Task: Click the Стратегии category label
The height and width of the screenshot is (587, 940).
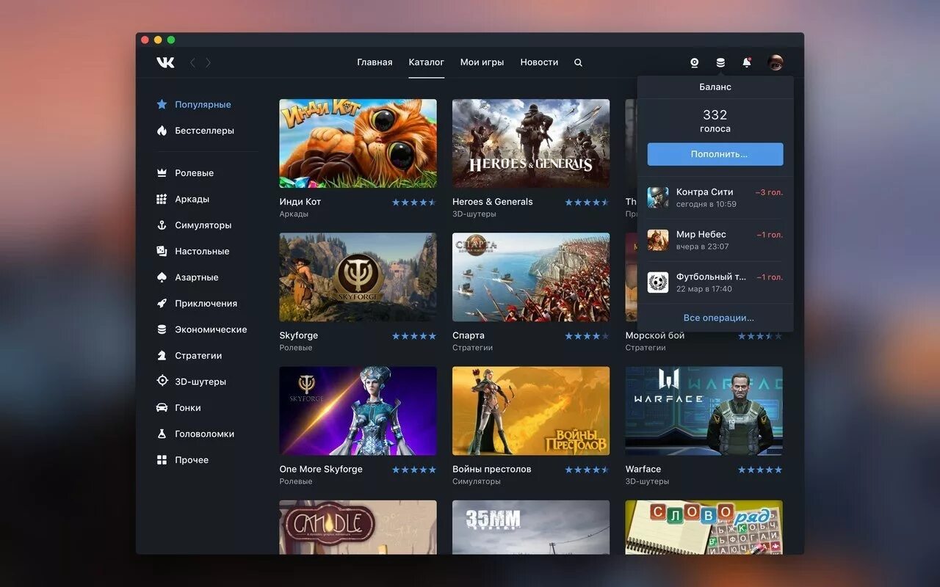Action: tap(198, 355)
